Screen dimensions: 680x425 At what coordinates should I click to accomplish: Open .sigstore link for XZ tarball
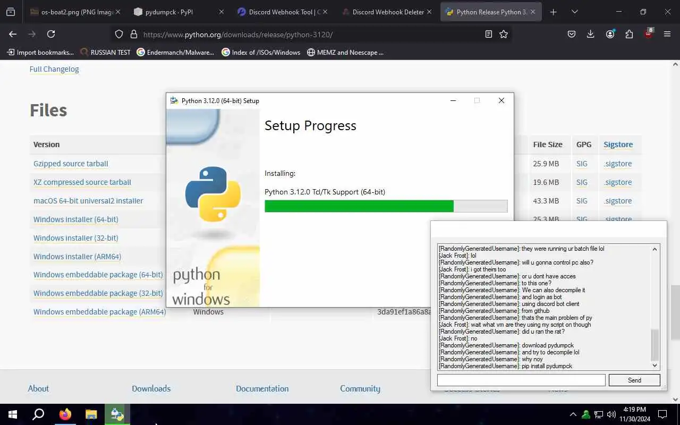[618, 182]
